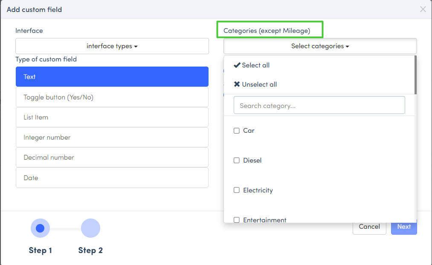This screenshot has width=432, height=265.
Task: Click the Next button
Action: coord(404,227)
